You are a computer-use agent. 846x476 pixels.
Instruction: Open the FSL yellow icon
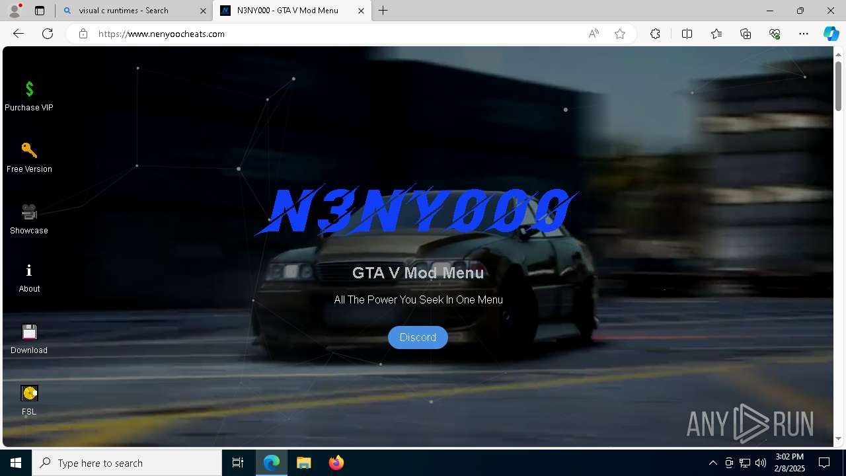coord(29,393)
